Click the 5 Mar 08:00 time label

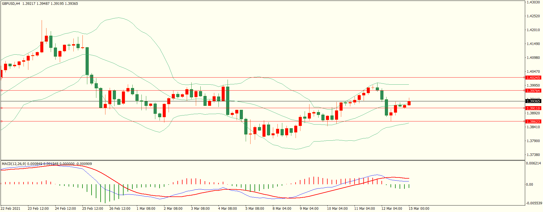tap(255, 209)
